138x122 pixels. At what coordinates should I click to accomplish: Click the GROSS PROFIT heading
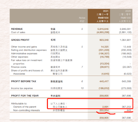pos(20,40)
